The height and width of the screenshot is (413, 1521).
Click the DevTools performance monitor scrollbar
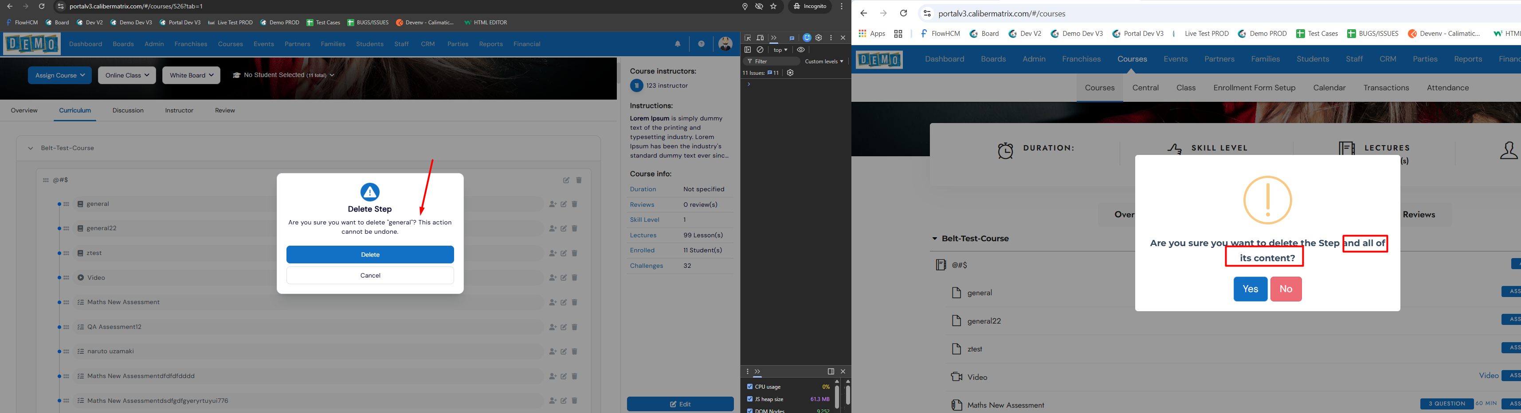point(837,397)
